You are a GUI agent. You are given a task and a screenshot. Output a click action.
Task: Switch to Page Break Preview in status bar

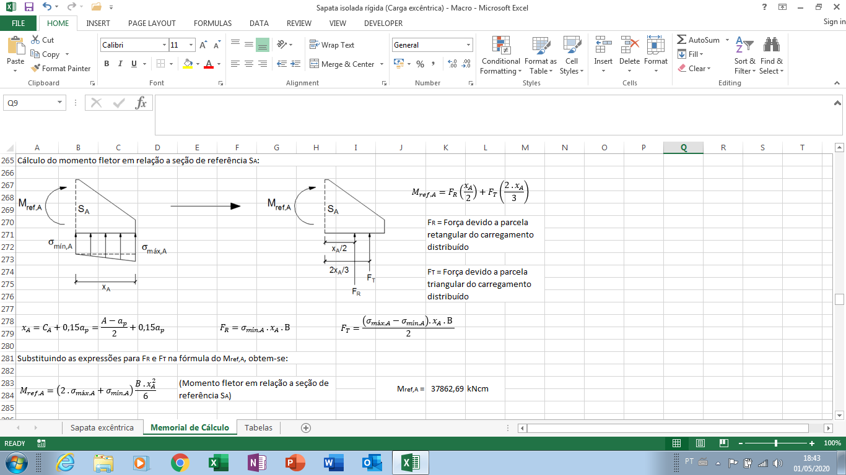tap(723, 443)
